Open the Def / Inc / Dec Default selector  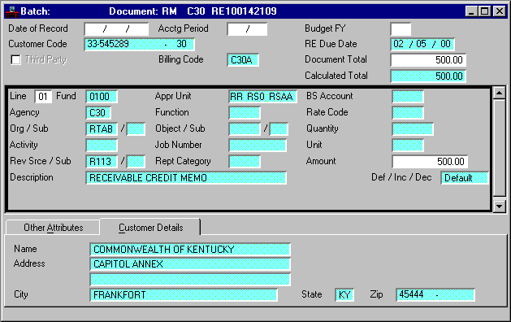(x=465, y=178)
